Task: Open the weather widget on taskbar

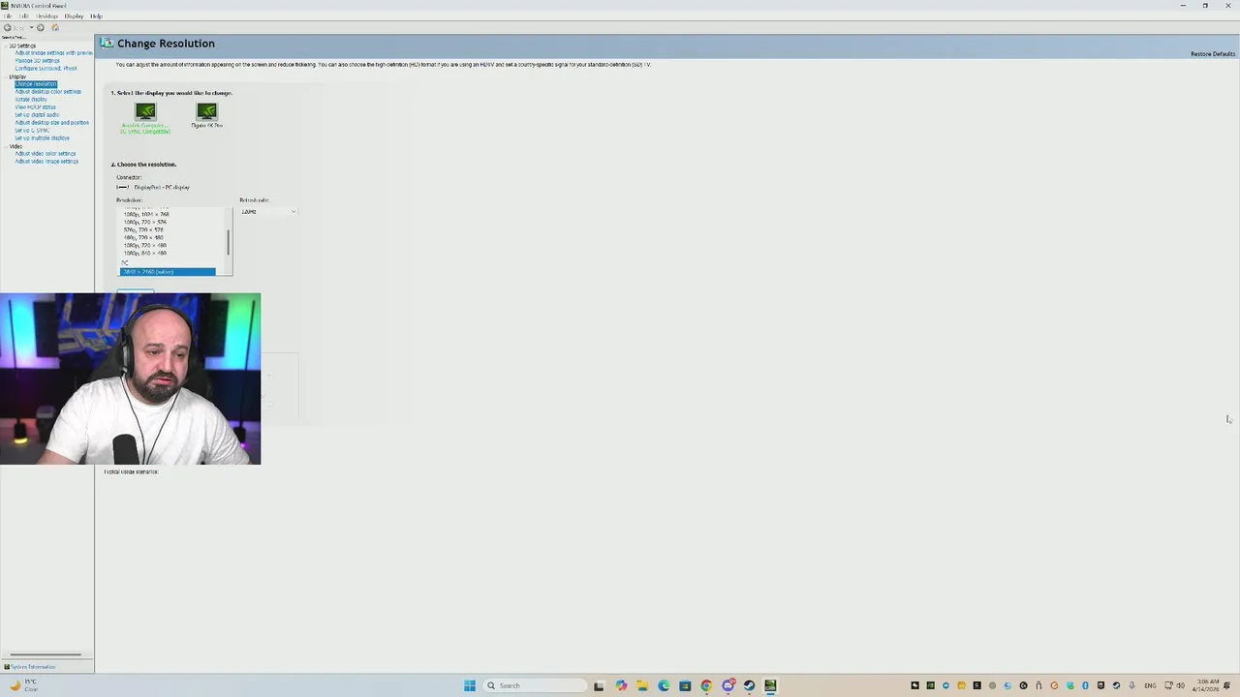Action: pyautogui.click(x=23, y=685)
